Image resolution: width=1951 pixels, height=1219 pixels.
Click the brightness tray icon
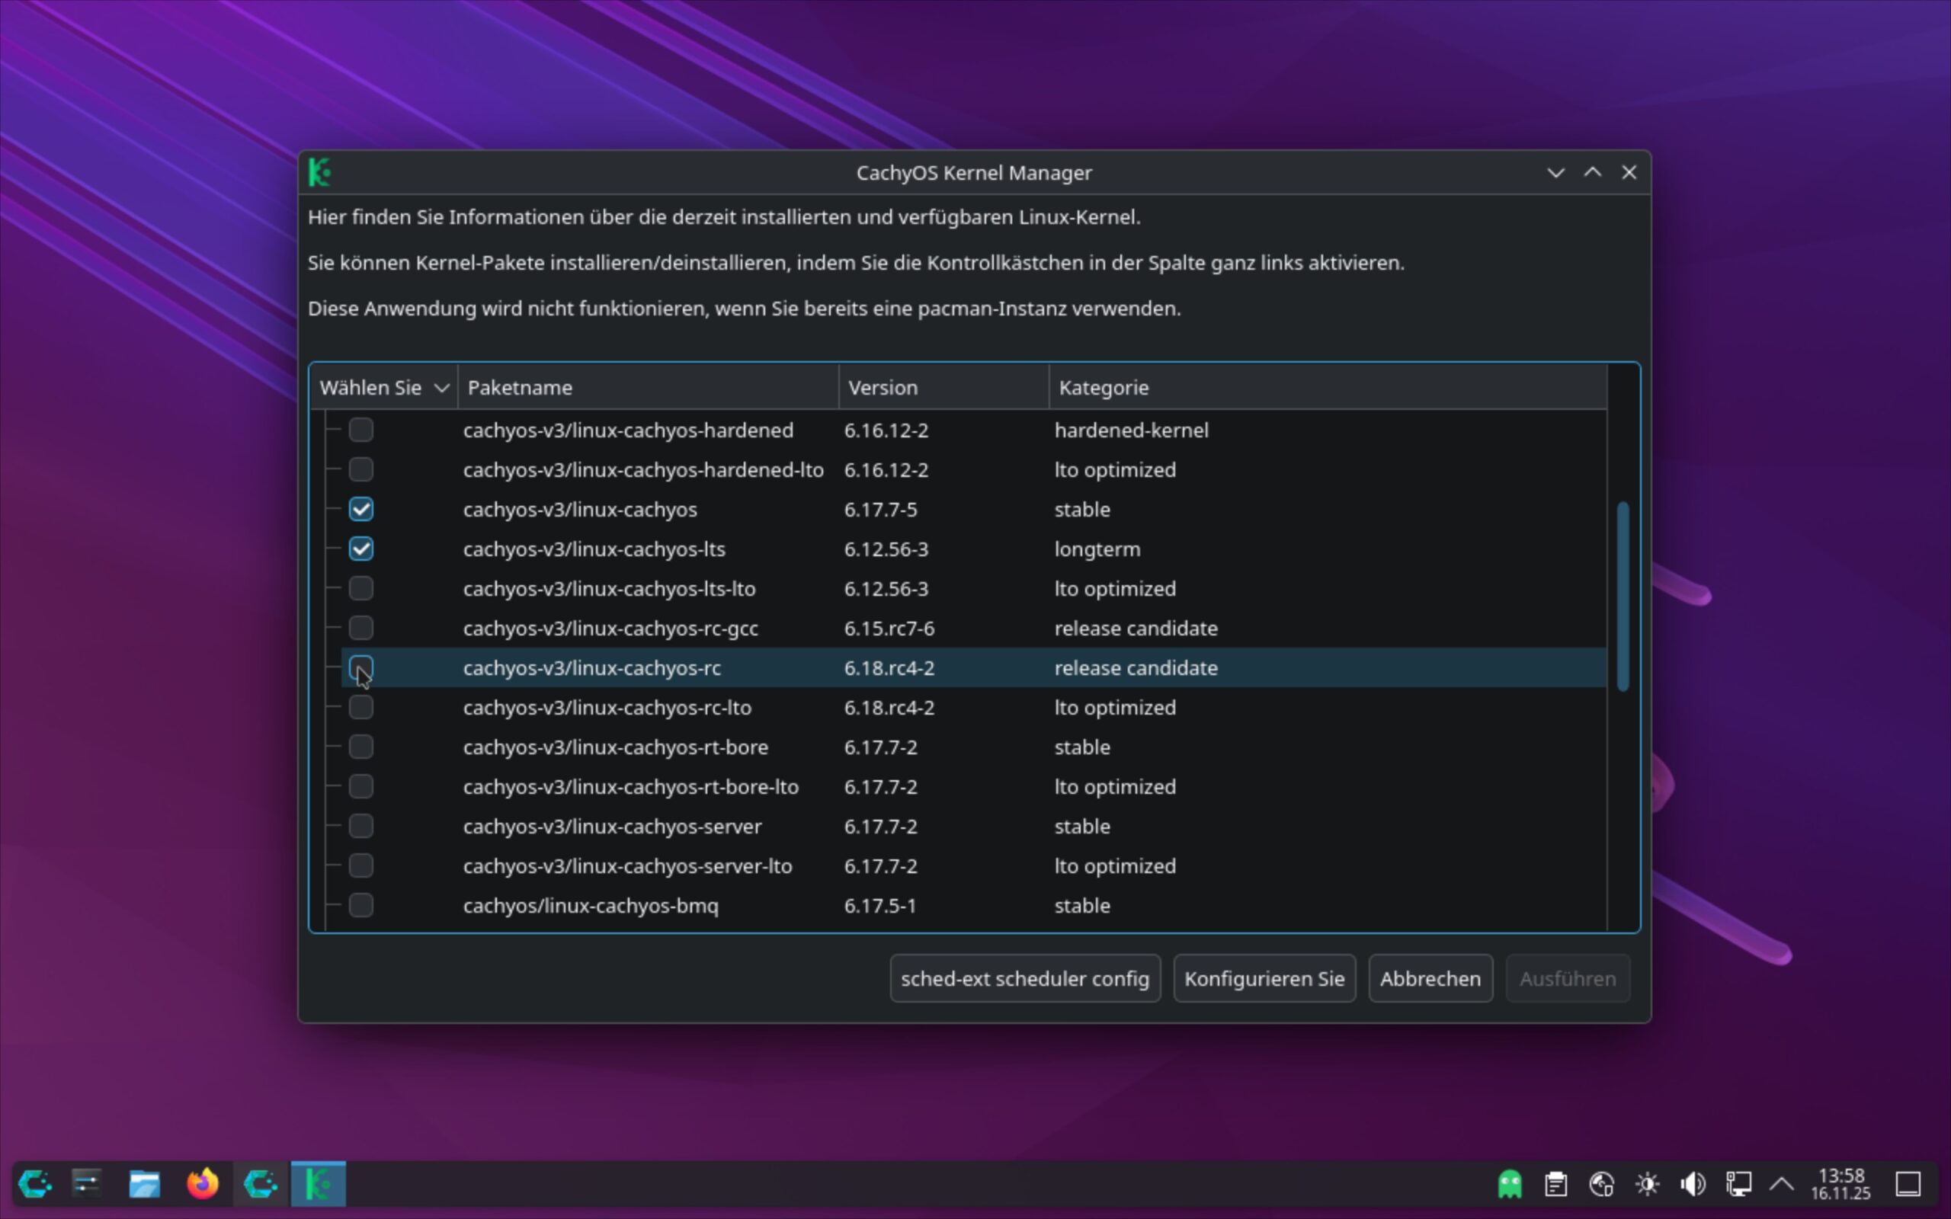[x=1647, y=1183]
